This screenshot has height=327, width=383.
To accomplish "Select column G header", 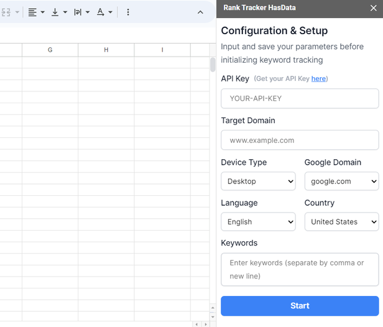I will 50,50.
